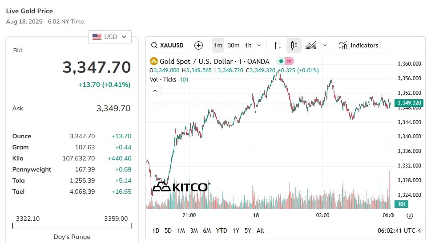
Task: Expand the time interval dropdown chevron
Action: click(x=259, y=46)
